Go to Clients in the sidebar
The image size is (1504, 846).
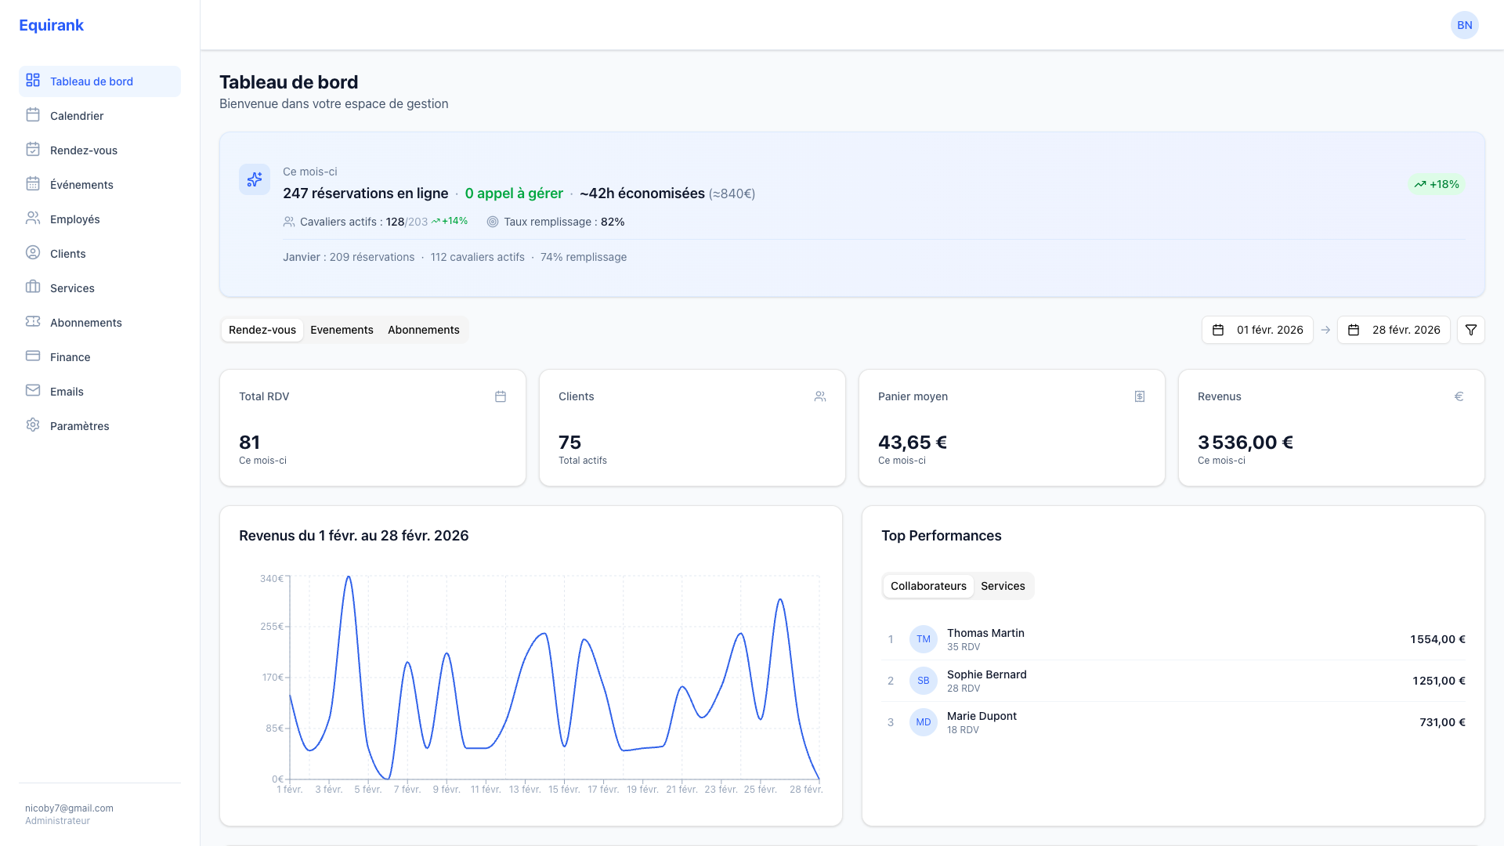pos(68,254)
